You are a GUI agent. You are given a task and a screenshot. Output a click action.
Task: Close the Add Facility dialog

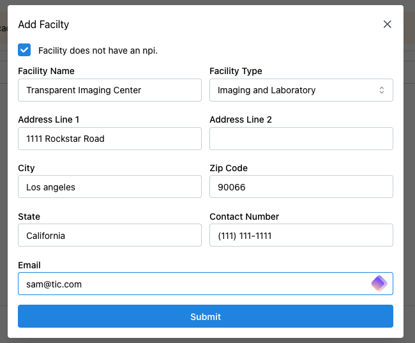click(387, 24)
